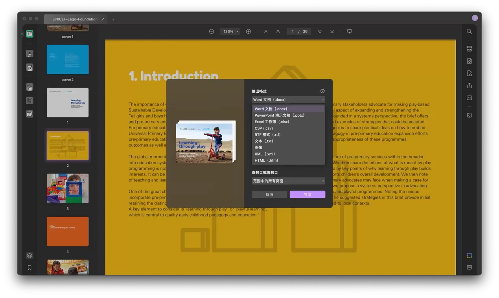The height and width of the screenshot is (298, 499).
Task: Click the share document icon
Action: 469,86
